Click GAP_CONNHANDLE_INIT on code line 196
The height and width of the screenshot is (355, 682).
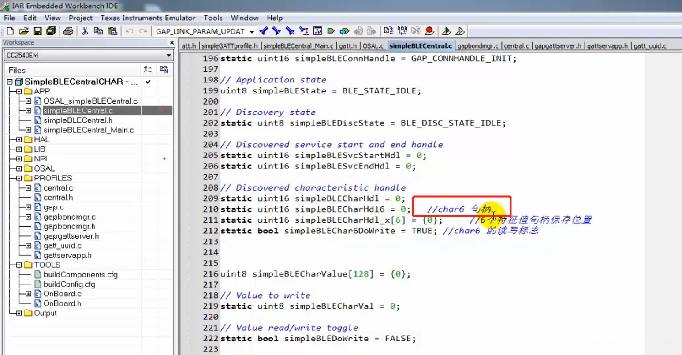coord(461,59)
